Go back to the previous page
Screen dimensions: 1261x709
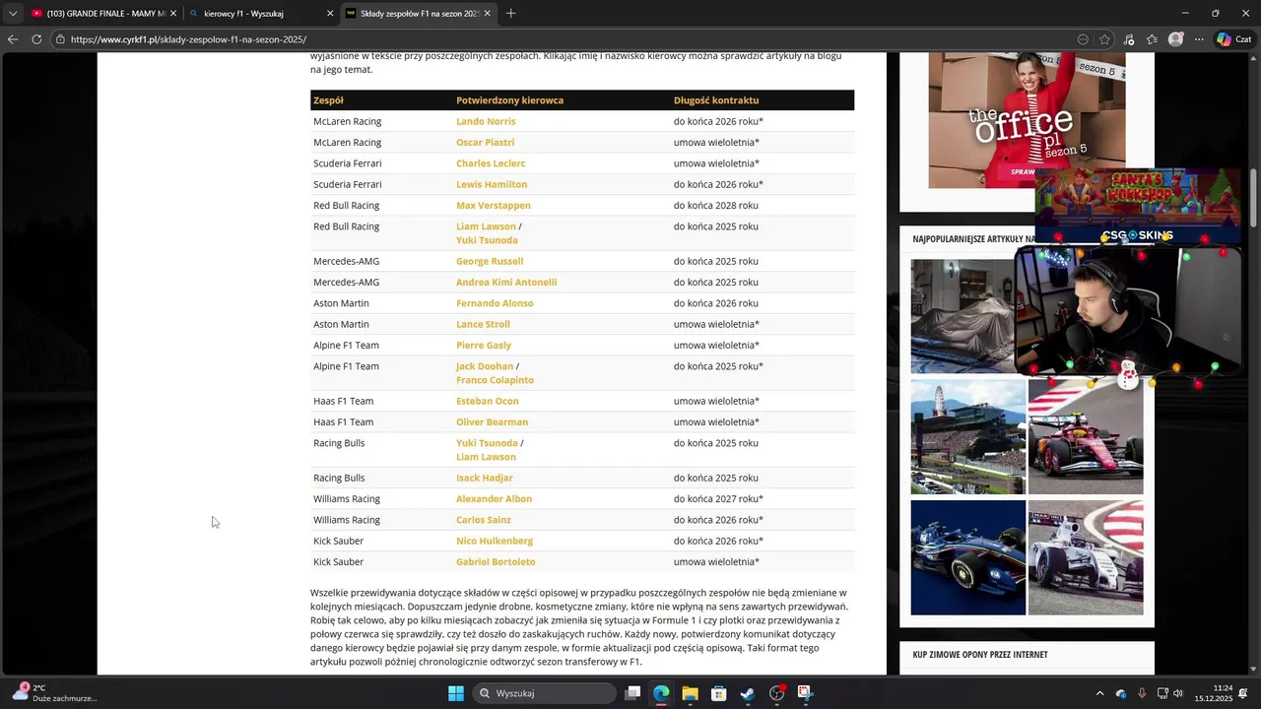(13, 39)
